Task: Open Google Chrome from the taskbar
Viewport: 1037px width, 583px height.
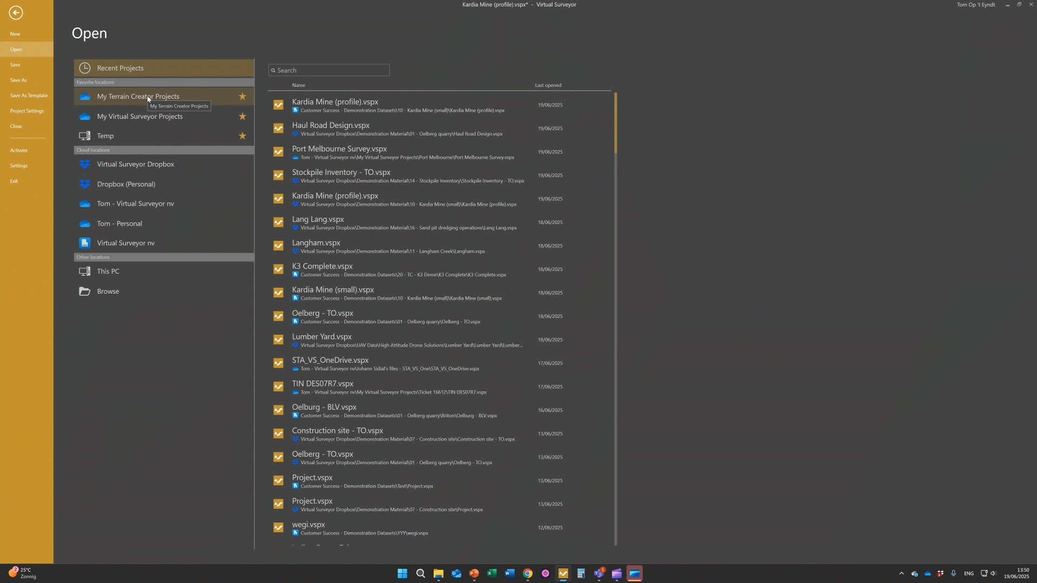Action: point(527,573)
